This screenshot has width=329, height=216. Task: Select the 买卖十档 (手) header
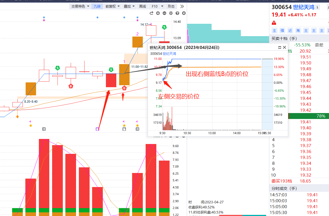[284, 39]
